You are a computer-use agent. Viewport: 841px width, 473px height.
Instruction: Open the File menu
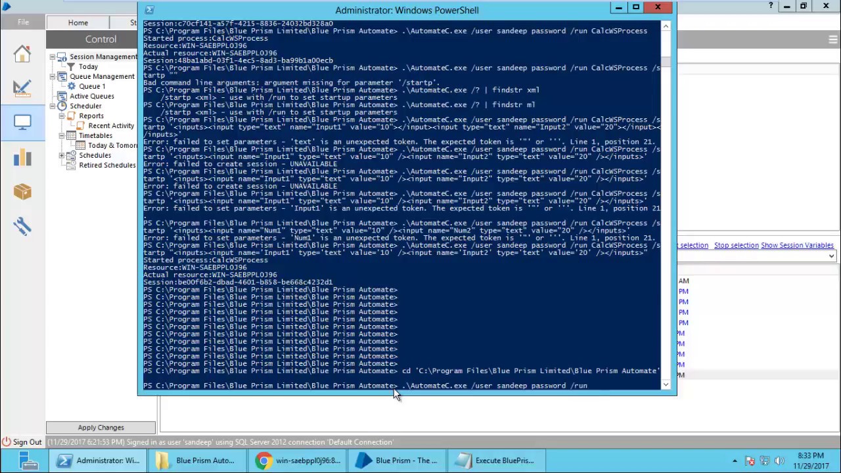(x=23, y=22)
